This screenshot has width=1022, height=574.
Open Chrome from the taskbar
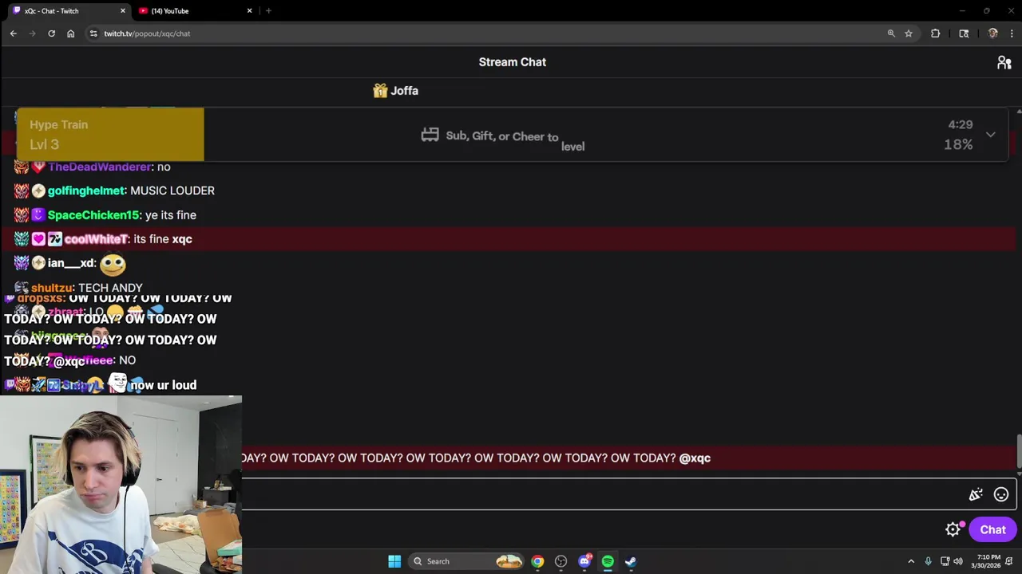click(537, 561)
